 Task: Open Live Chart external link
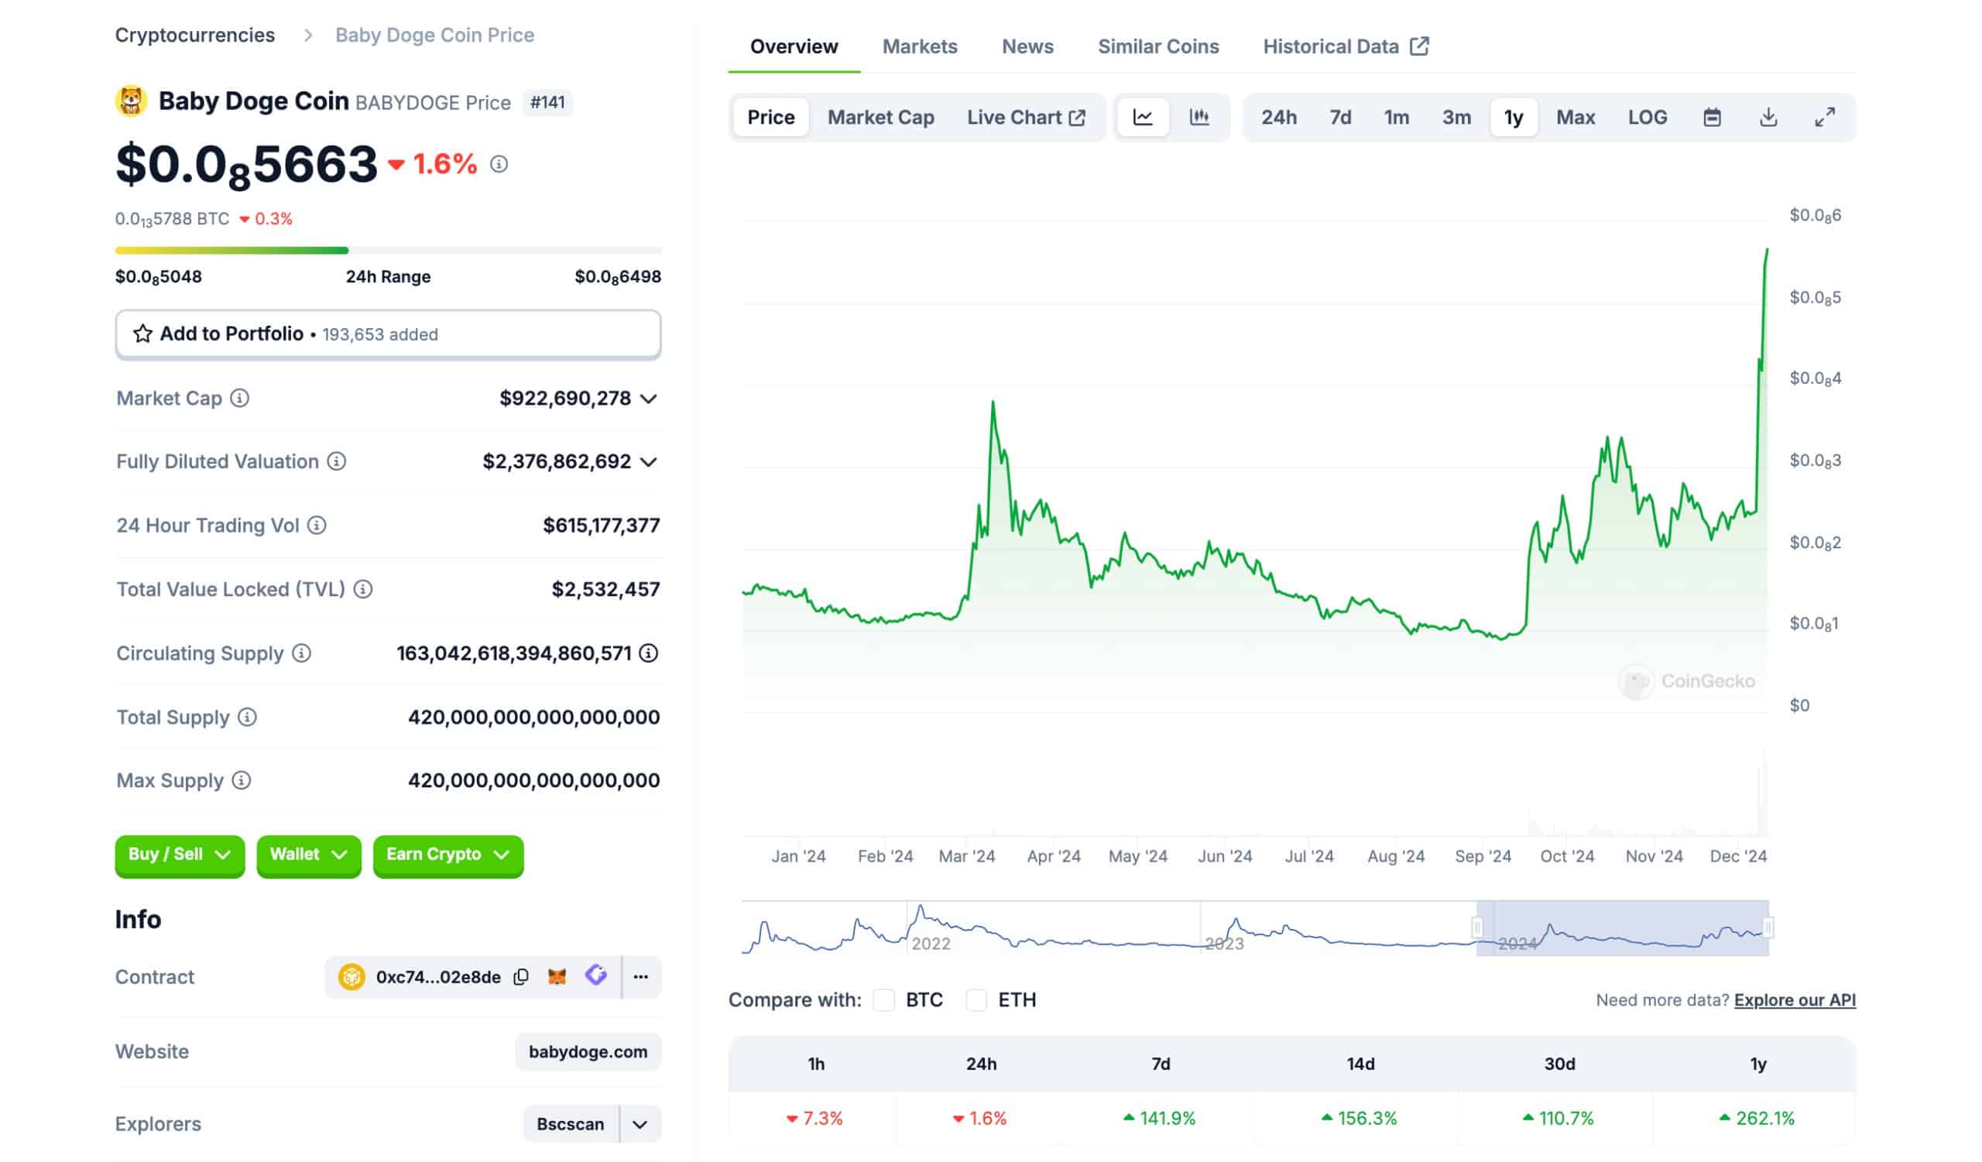[x=1026, y=117]
